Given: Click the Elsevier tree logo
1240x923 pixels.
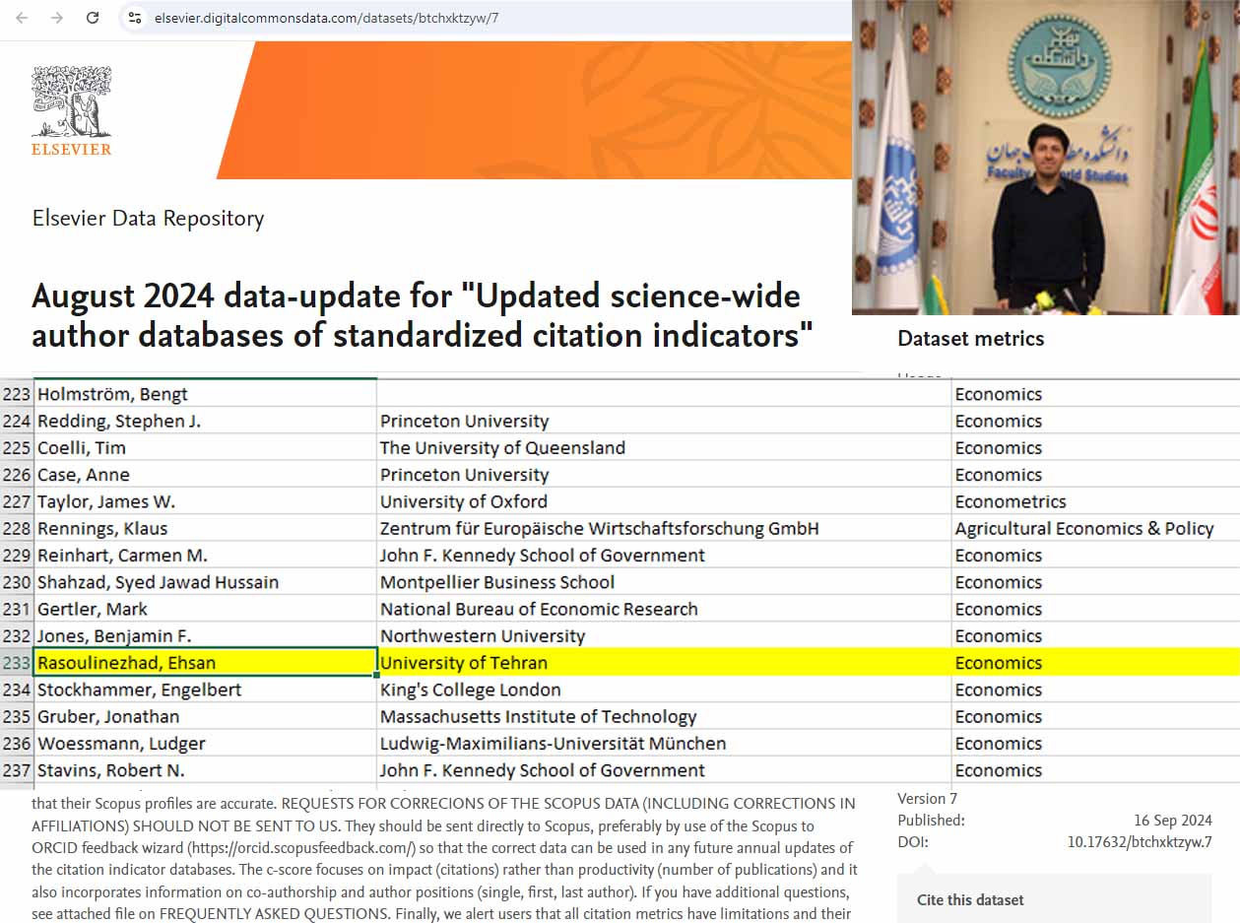Looking at the screenshot, I should click(71, 110).
